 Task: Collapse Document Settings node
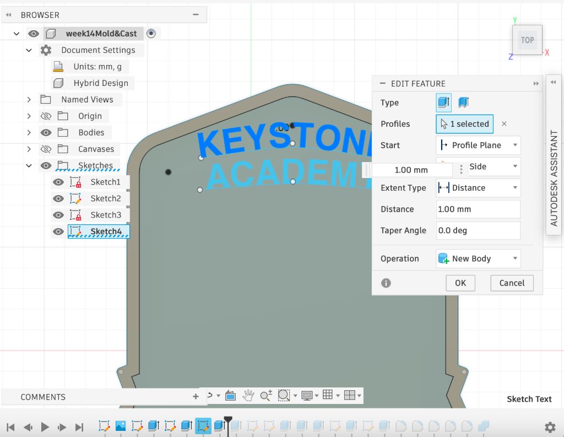click(29, 50)
